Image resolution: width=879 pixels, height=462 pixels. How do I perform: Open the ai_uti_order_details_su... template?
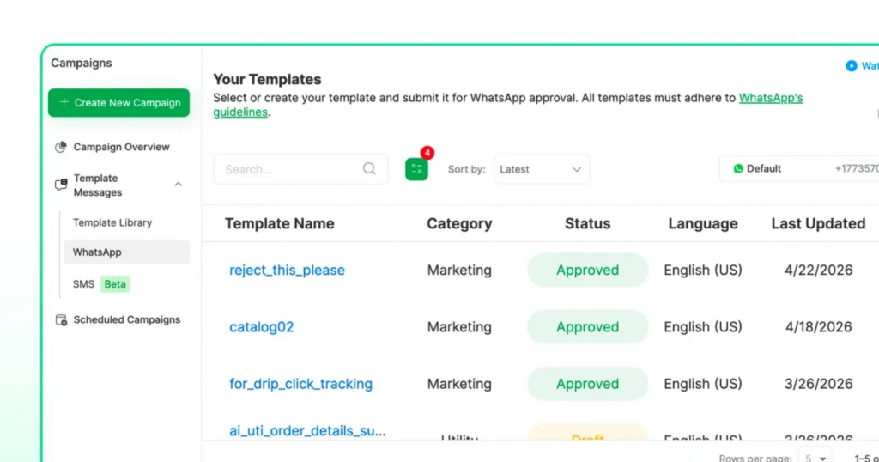[307, 430]
